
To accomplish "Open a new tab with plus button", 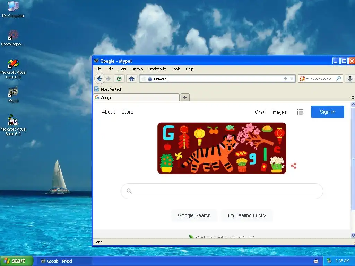I will tap(185, 97).
